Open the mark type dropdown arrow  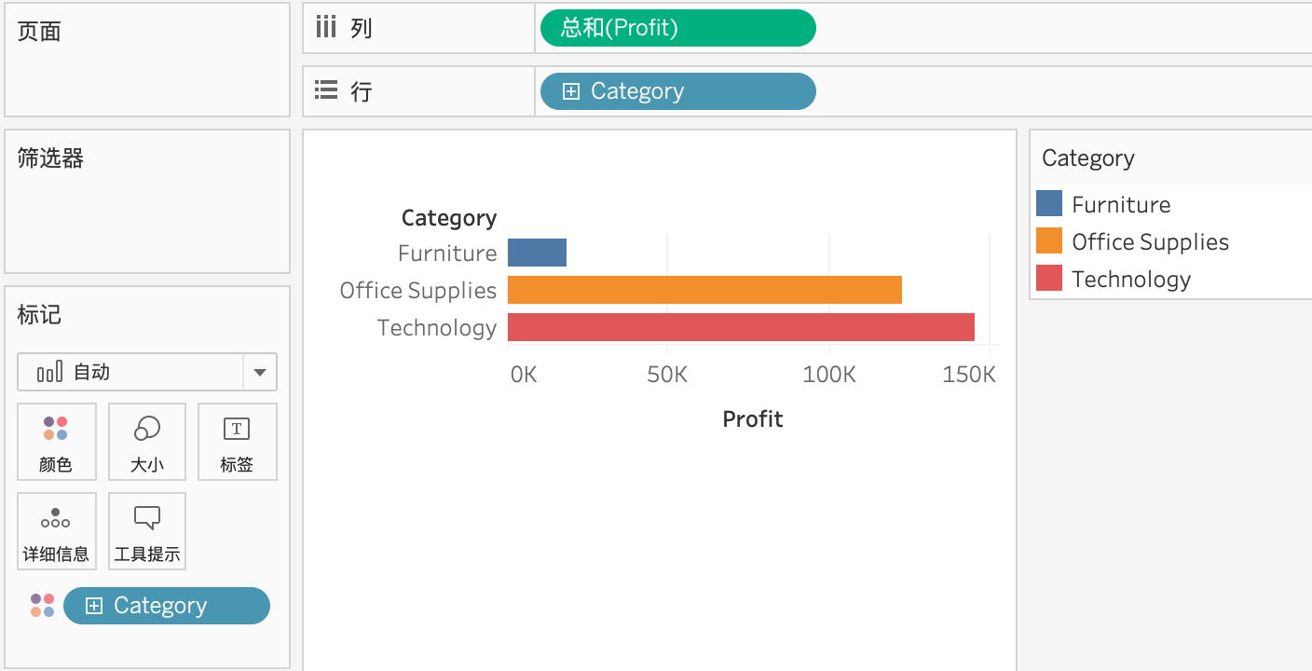(x=259, y=373)
